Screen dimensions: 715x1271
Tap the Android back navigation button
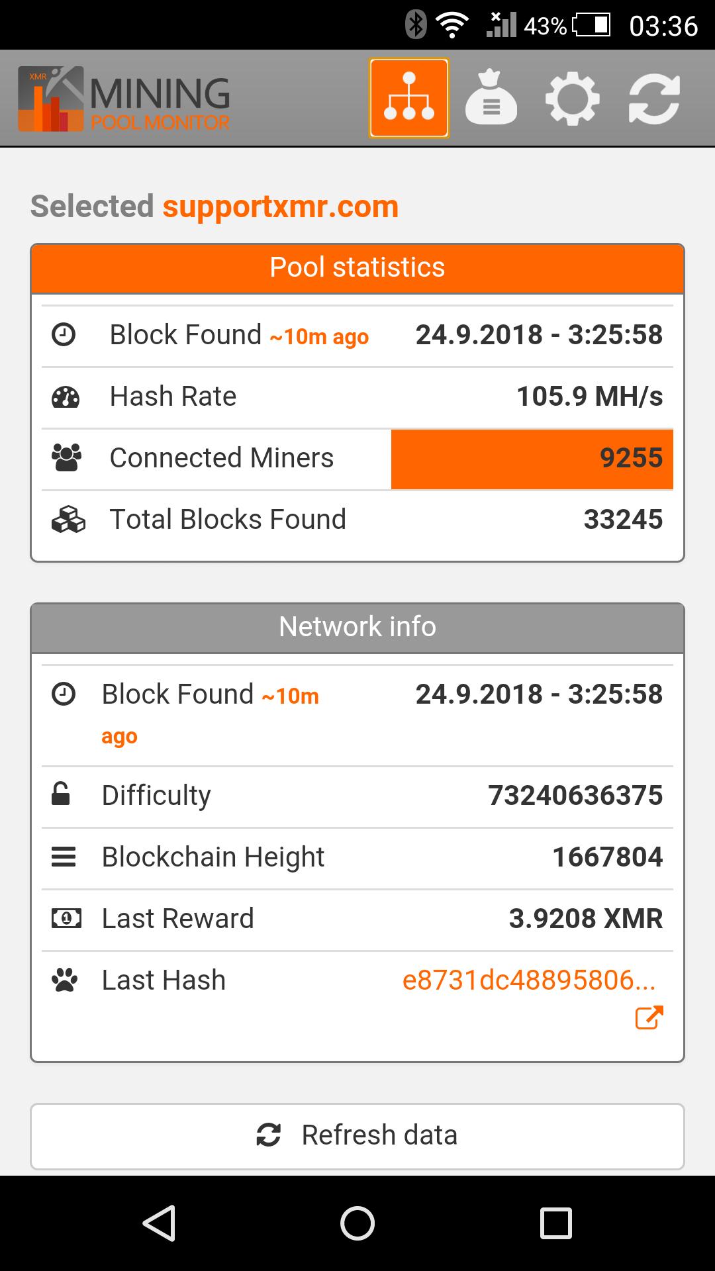pos(159,1223)
